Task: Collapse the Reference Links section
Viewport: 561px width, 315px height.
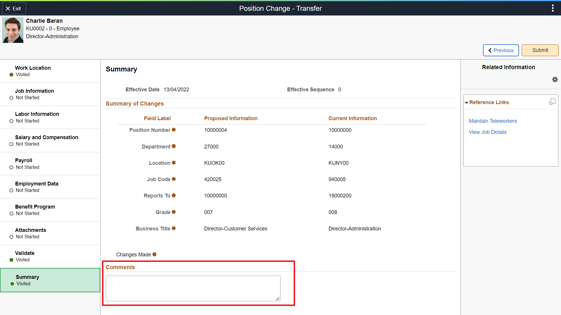Action: (467, 102)
